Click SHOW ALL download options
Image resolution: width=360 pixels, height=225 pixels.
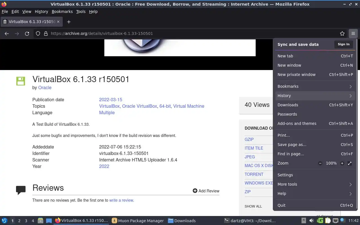point(253,206)
